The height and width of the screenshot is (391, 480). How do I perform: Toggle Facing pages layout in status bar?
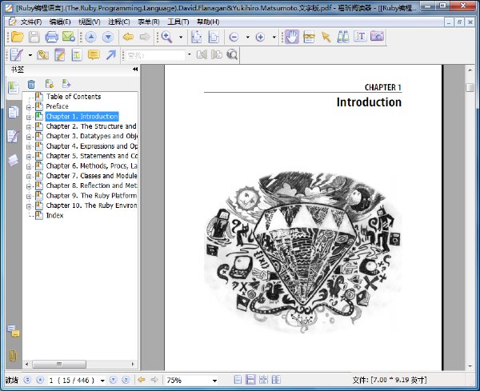click(276, 380)
